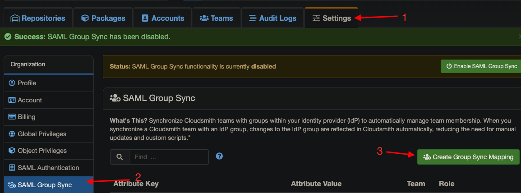521x193 pixels.
Task: Click the users icon beside SAML Group Sync
Action: click(x=12, y=185)
